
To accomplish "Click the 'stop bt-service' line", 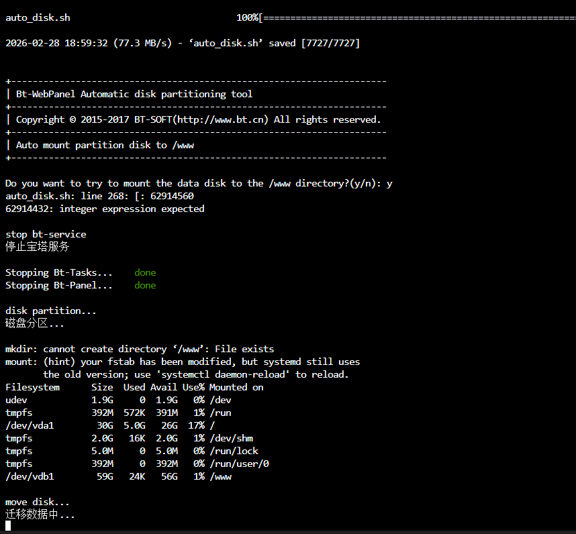I will [46, 234].
